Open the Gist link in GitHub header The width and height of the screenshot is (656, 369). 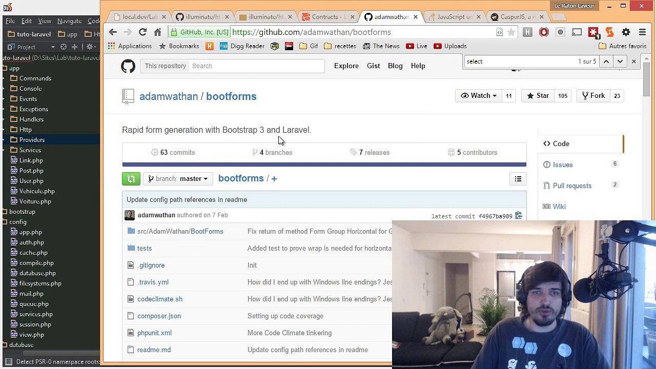coord(373,66)
